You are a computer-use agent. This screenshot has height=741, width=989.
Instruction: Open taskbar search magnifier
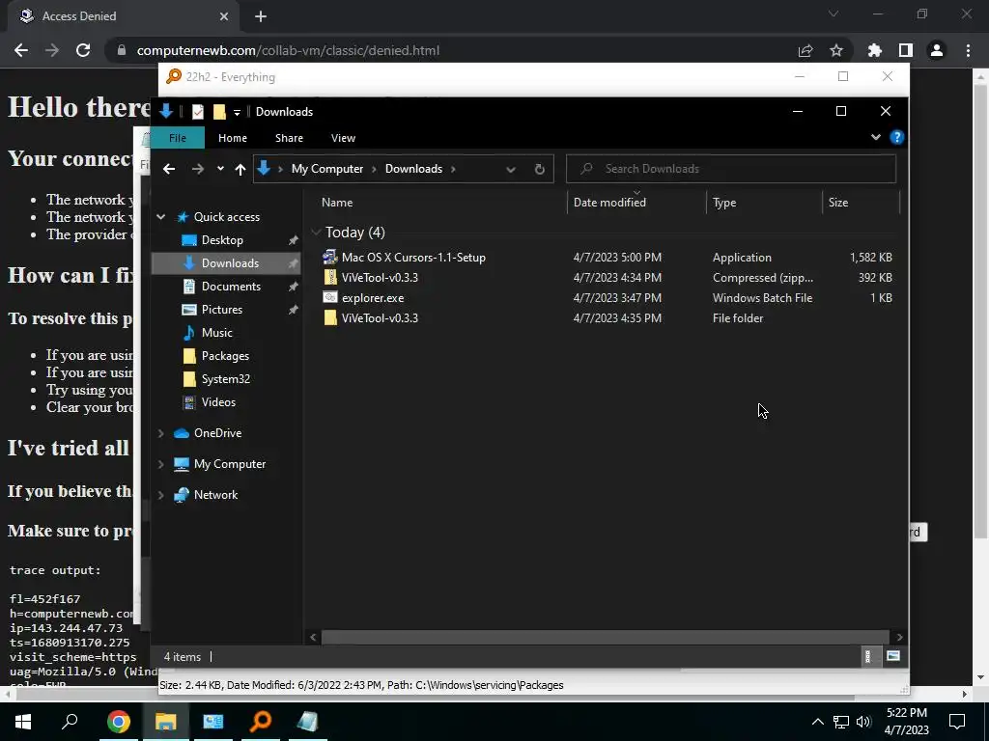point(70,722)
